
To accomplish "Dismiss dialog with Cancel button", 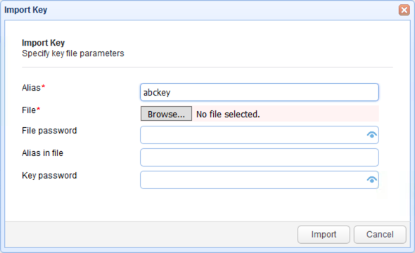I will tap(380, 235).
